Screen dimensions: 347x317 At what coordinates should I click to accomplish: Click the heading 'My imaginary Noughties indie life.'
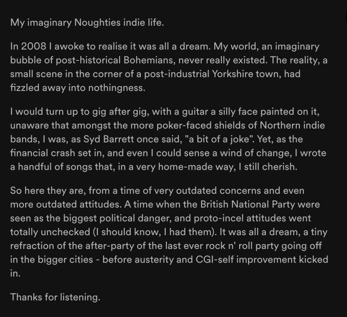pyautogui.click(x=87, y=23)
